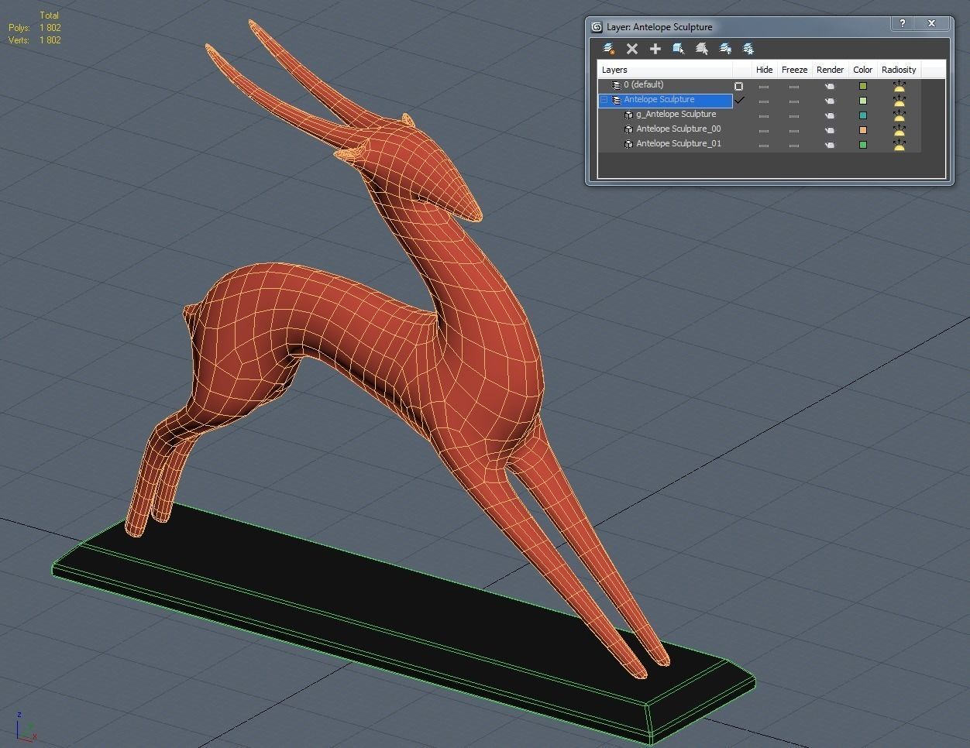Open help with the question mark button

902,24
